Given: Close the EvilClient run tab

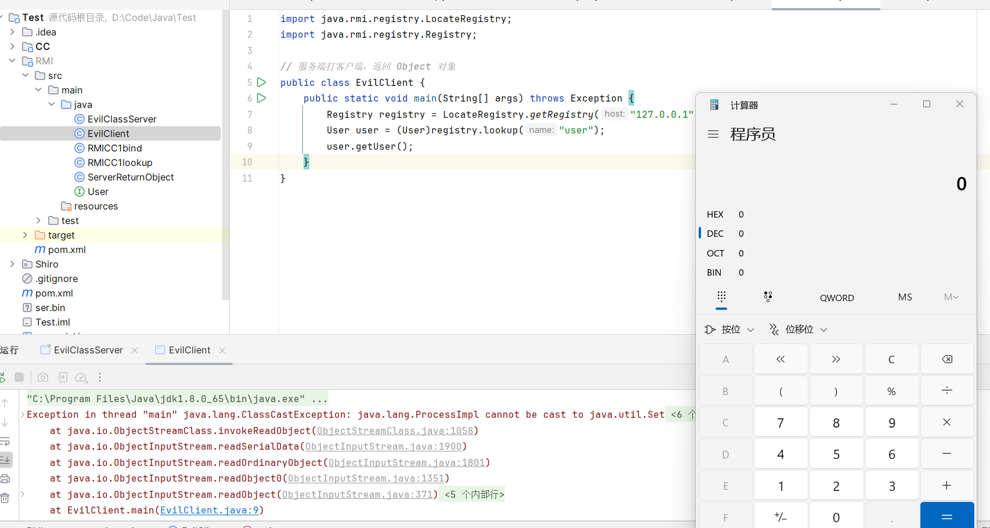Looking at the screenshot, I should point(222,350).
